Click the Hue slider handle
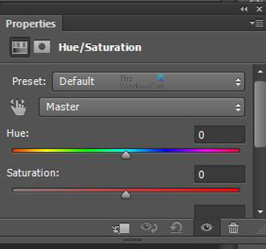 coord(126,155)
